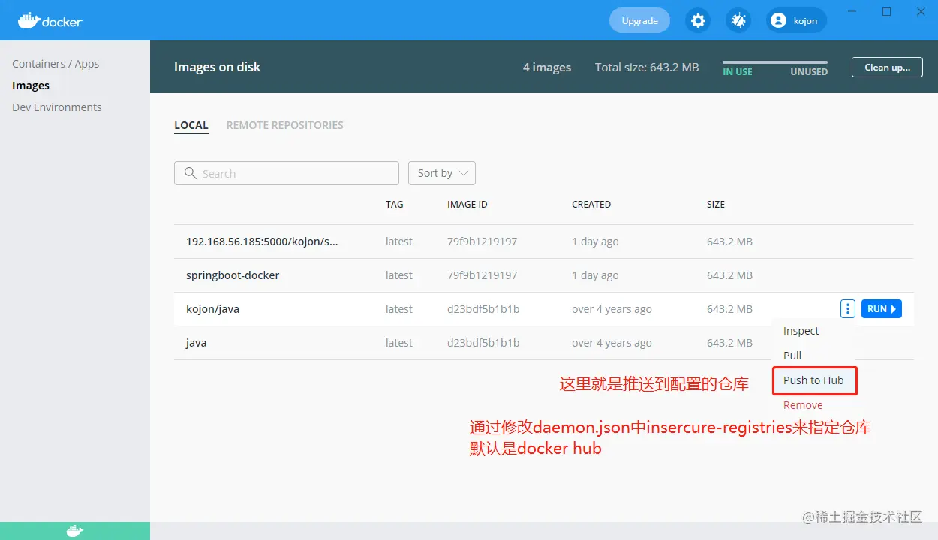Screen dimensions: 938x540
Task: Maximize the Docker Desktop window
Action: point(887,11)
